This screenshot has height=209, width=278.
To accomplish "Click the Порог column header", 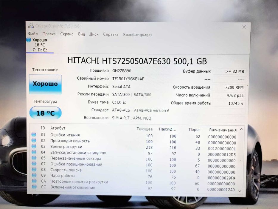I will pos(195,130).
